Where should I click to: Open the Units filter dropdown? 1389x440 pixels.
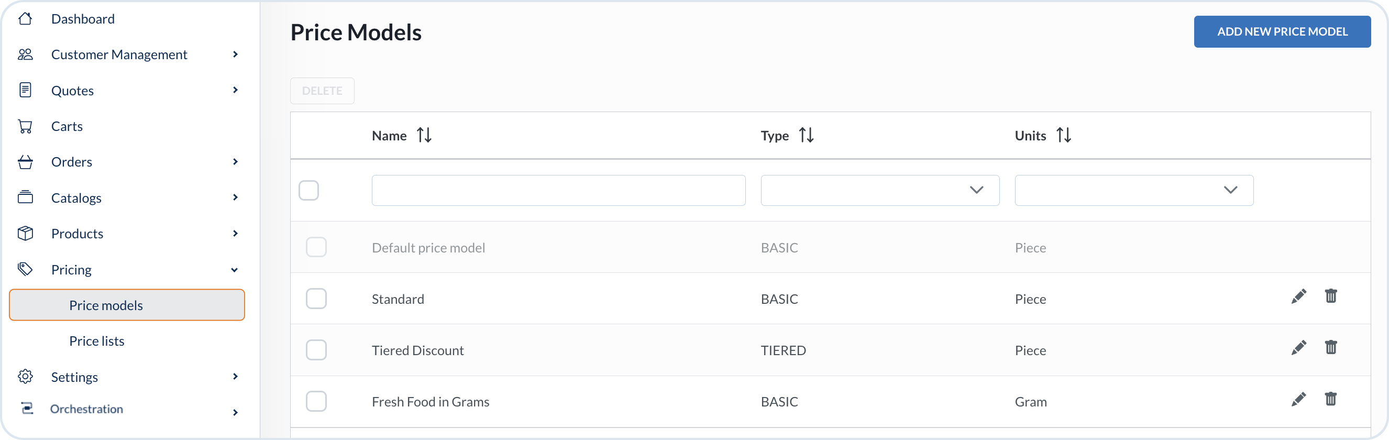(x=1133, y=190)
